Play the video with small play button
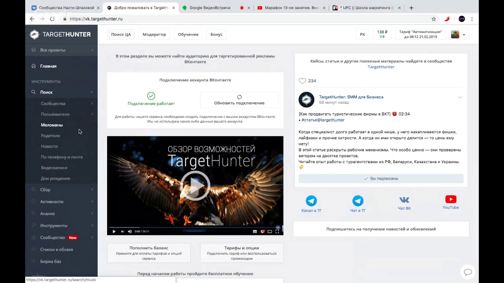504x283 pixels. [x=114, y=232]
